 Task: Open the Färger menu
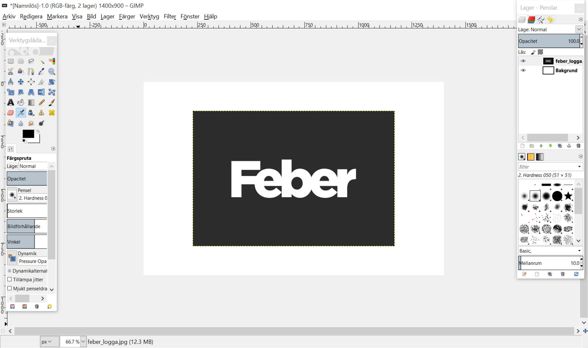[x=127, y=16]
